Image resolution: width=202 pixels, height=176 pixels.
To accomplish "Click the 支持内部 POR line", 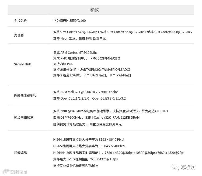I will pos(63,64).
